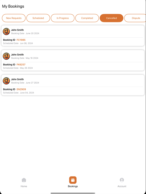Tap John Smith avatar on EN2909 booking
The width and height of the screenshot is (146, 194).
[x=6, y=81]
